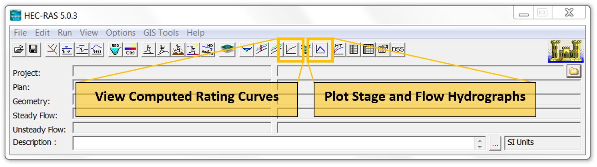Image resolution: width=597 pixels, height=167 pixels.
Task: Open water quality C(t) data icon
Action: [130, 49]
